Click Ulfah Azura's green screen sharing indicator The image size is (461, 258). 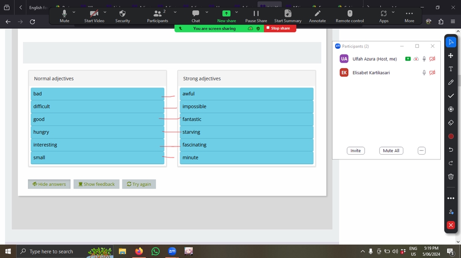pyautogui.click(x=408, y=59)
